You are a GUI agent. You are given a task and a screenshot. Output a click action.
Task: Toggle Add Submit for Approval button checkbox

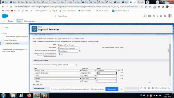60,54
